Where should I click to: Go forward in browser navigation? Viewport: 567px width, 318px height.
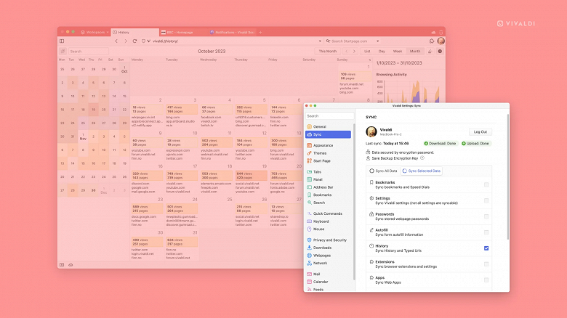126,41
